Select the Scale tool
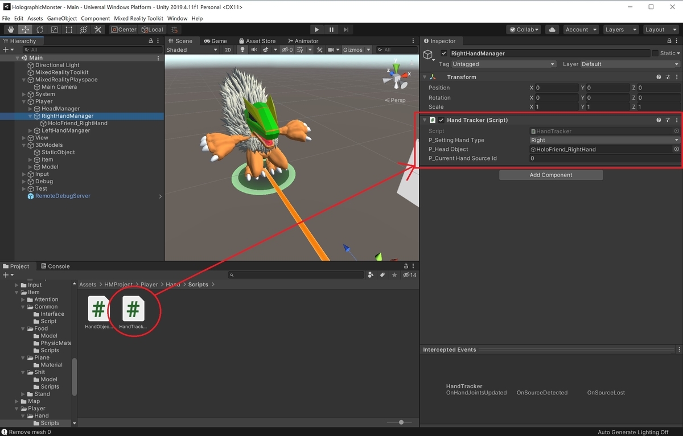This screenshot has width=683, height=436. [54, 30]
